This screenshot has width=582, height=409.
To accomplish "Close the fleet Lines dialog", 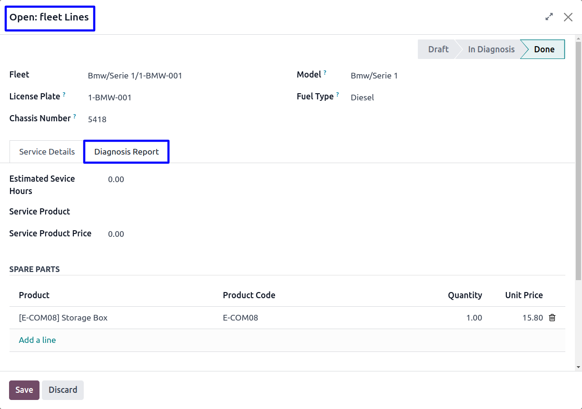I will pyautogui.click(x=568, y=17).
